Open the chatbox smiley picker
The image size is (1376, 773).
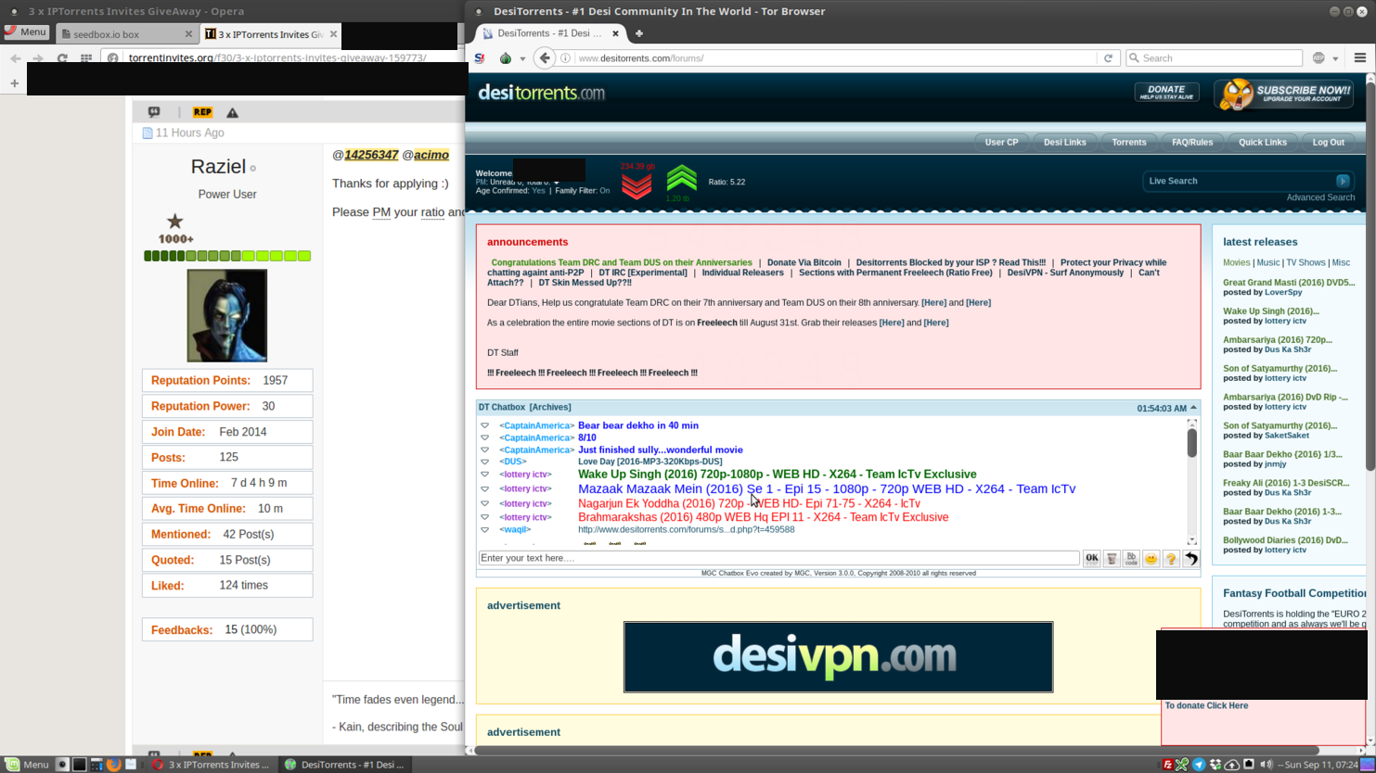1151,559
